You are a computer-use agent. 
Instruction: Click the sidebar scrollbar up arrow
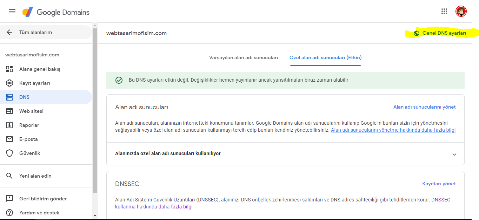tap(95, 26)
